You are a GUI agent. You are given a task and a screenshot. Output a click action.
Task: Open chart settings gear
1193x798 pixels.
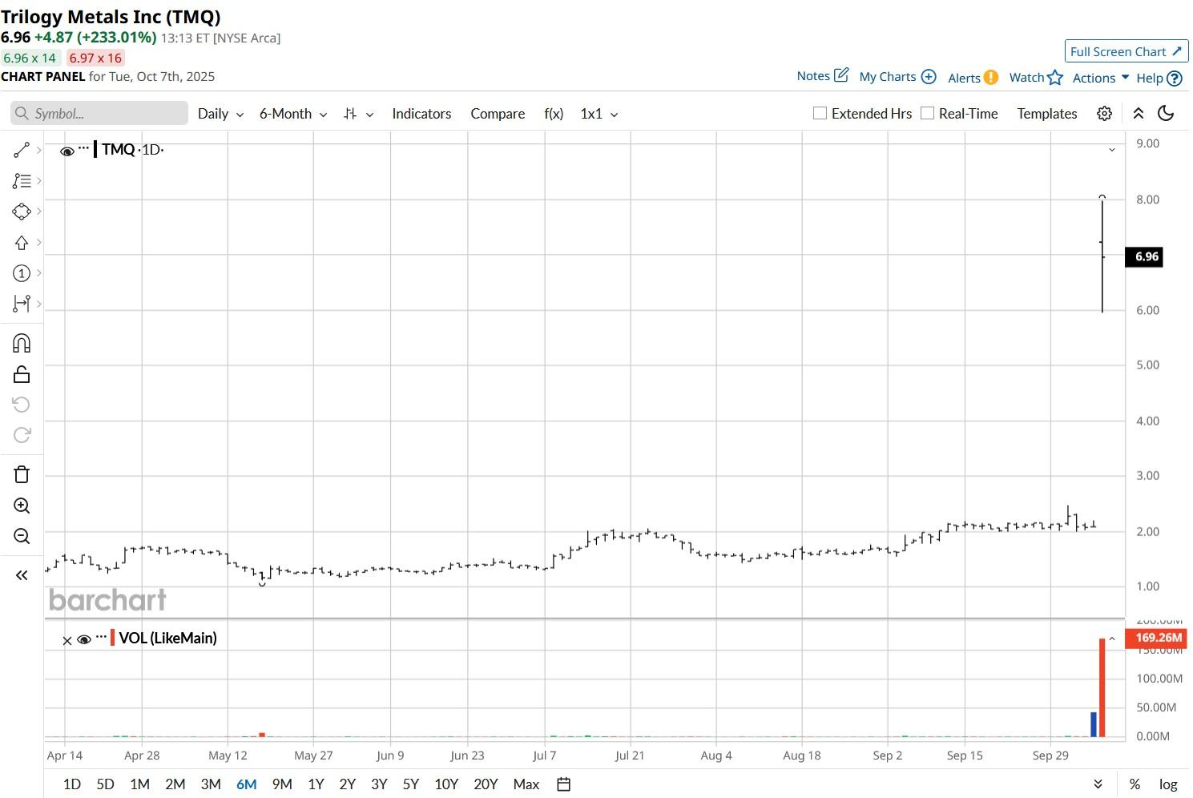pyautogui.click(x=1104, y=114)
